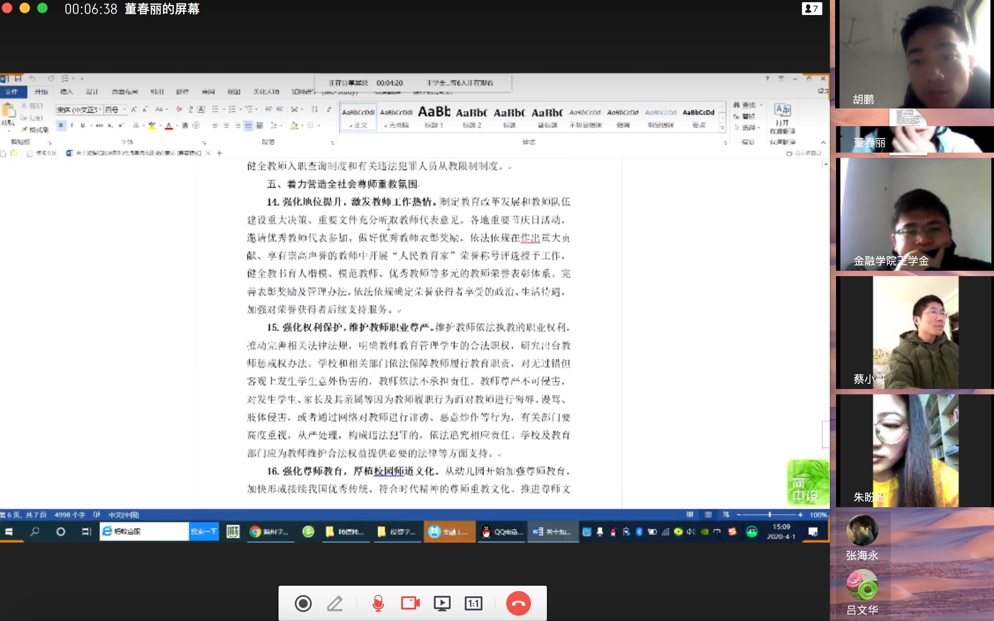Image resolution: width=994 pixels, height=621 pixels.
Task: Set view to 1:1 original size
Action: coord(473,603)
